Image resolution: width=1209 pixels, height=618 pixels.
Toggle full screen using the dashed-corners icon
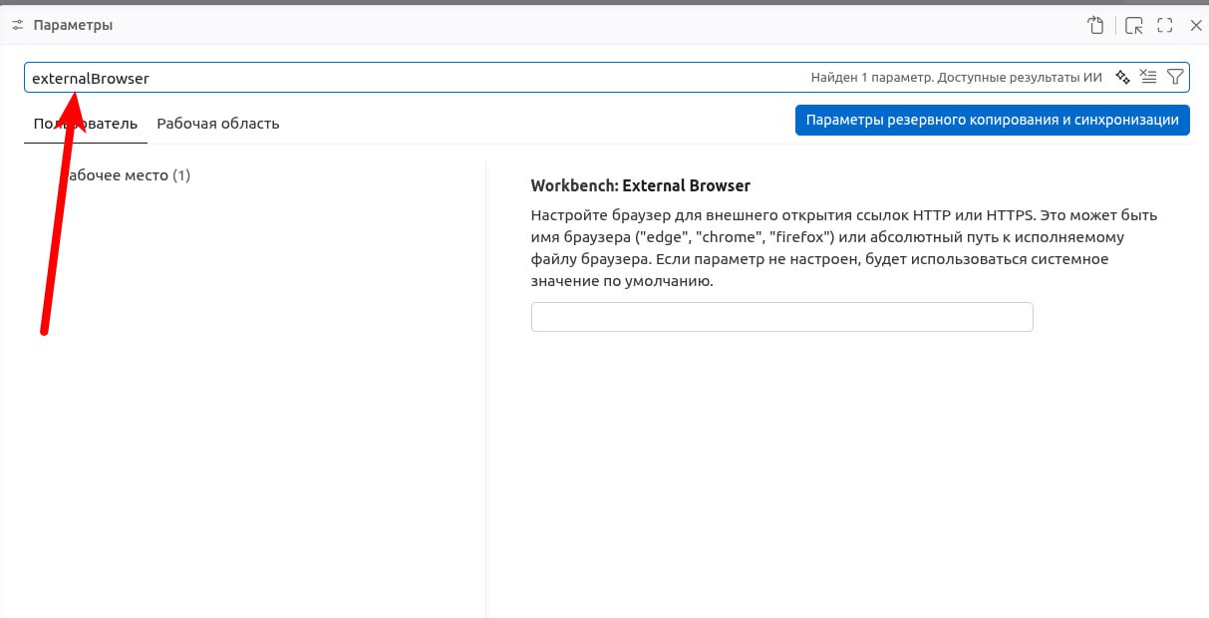(1165, 25)
